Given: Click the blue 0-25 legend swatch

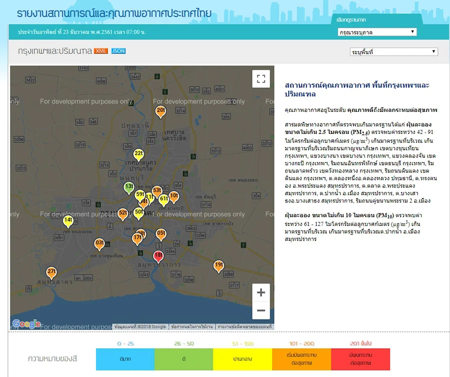Looking at the screenshot, I should [x=125, y=359].
